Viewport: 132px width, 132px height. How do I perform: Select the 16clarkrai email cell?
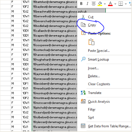click(x=55, y=41)
